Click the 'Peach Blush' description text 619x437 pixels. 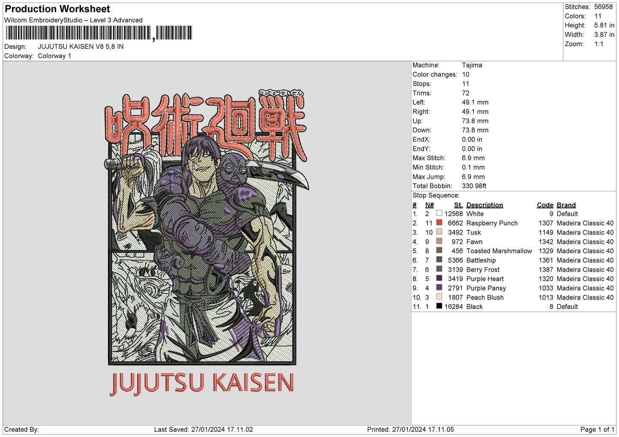(485, 297)
